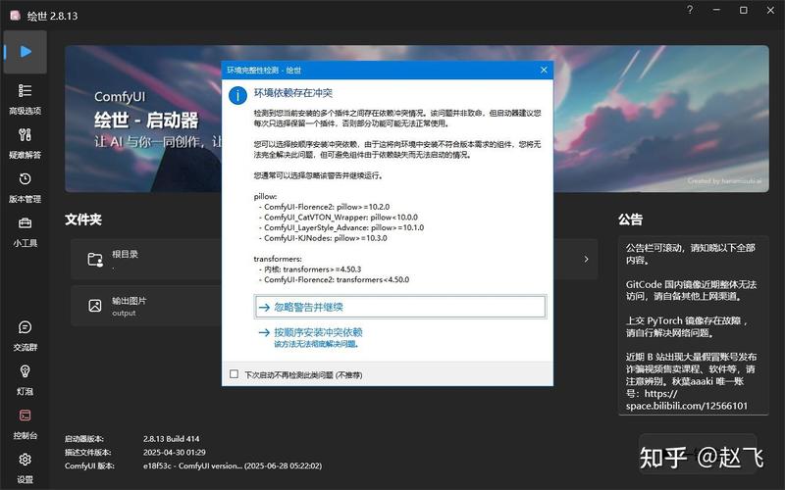
Task: Choose 忽略警告并继续 option
Action: [x=400, y=307]
